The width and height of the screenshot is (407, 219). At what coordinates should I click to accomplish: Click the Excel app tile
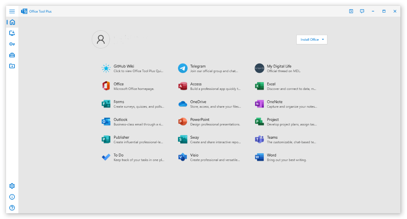(x=286, y=86)
